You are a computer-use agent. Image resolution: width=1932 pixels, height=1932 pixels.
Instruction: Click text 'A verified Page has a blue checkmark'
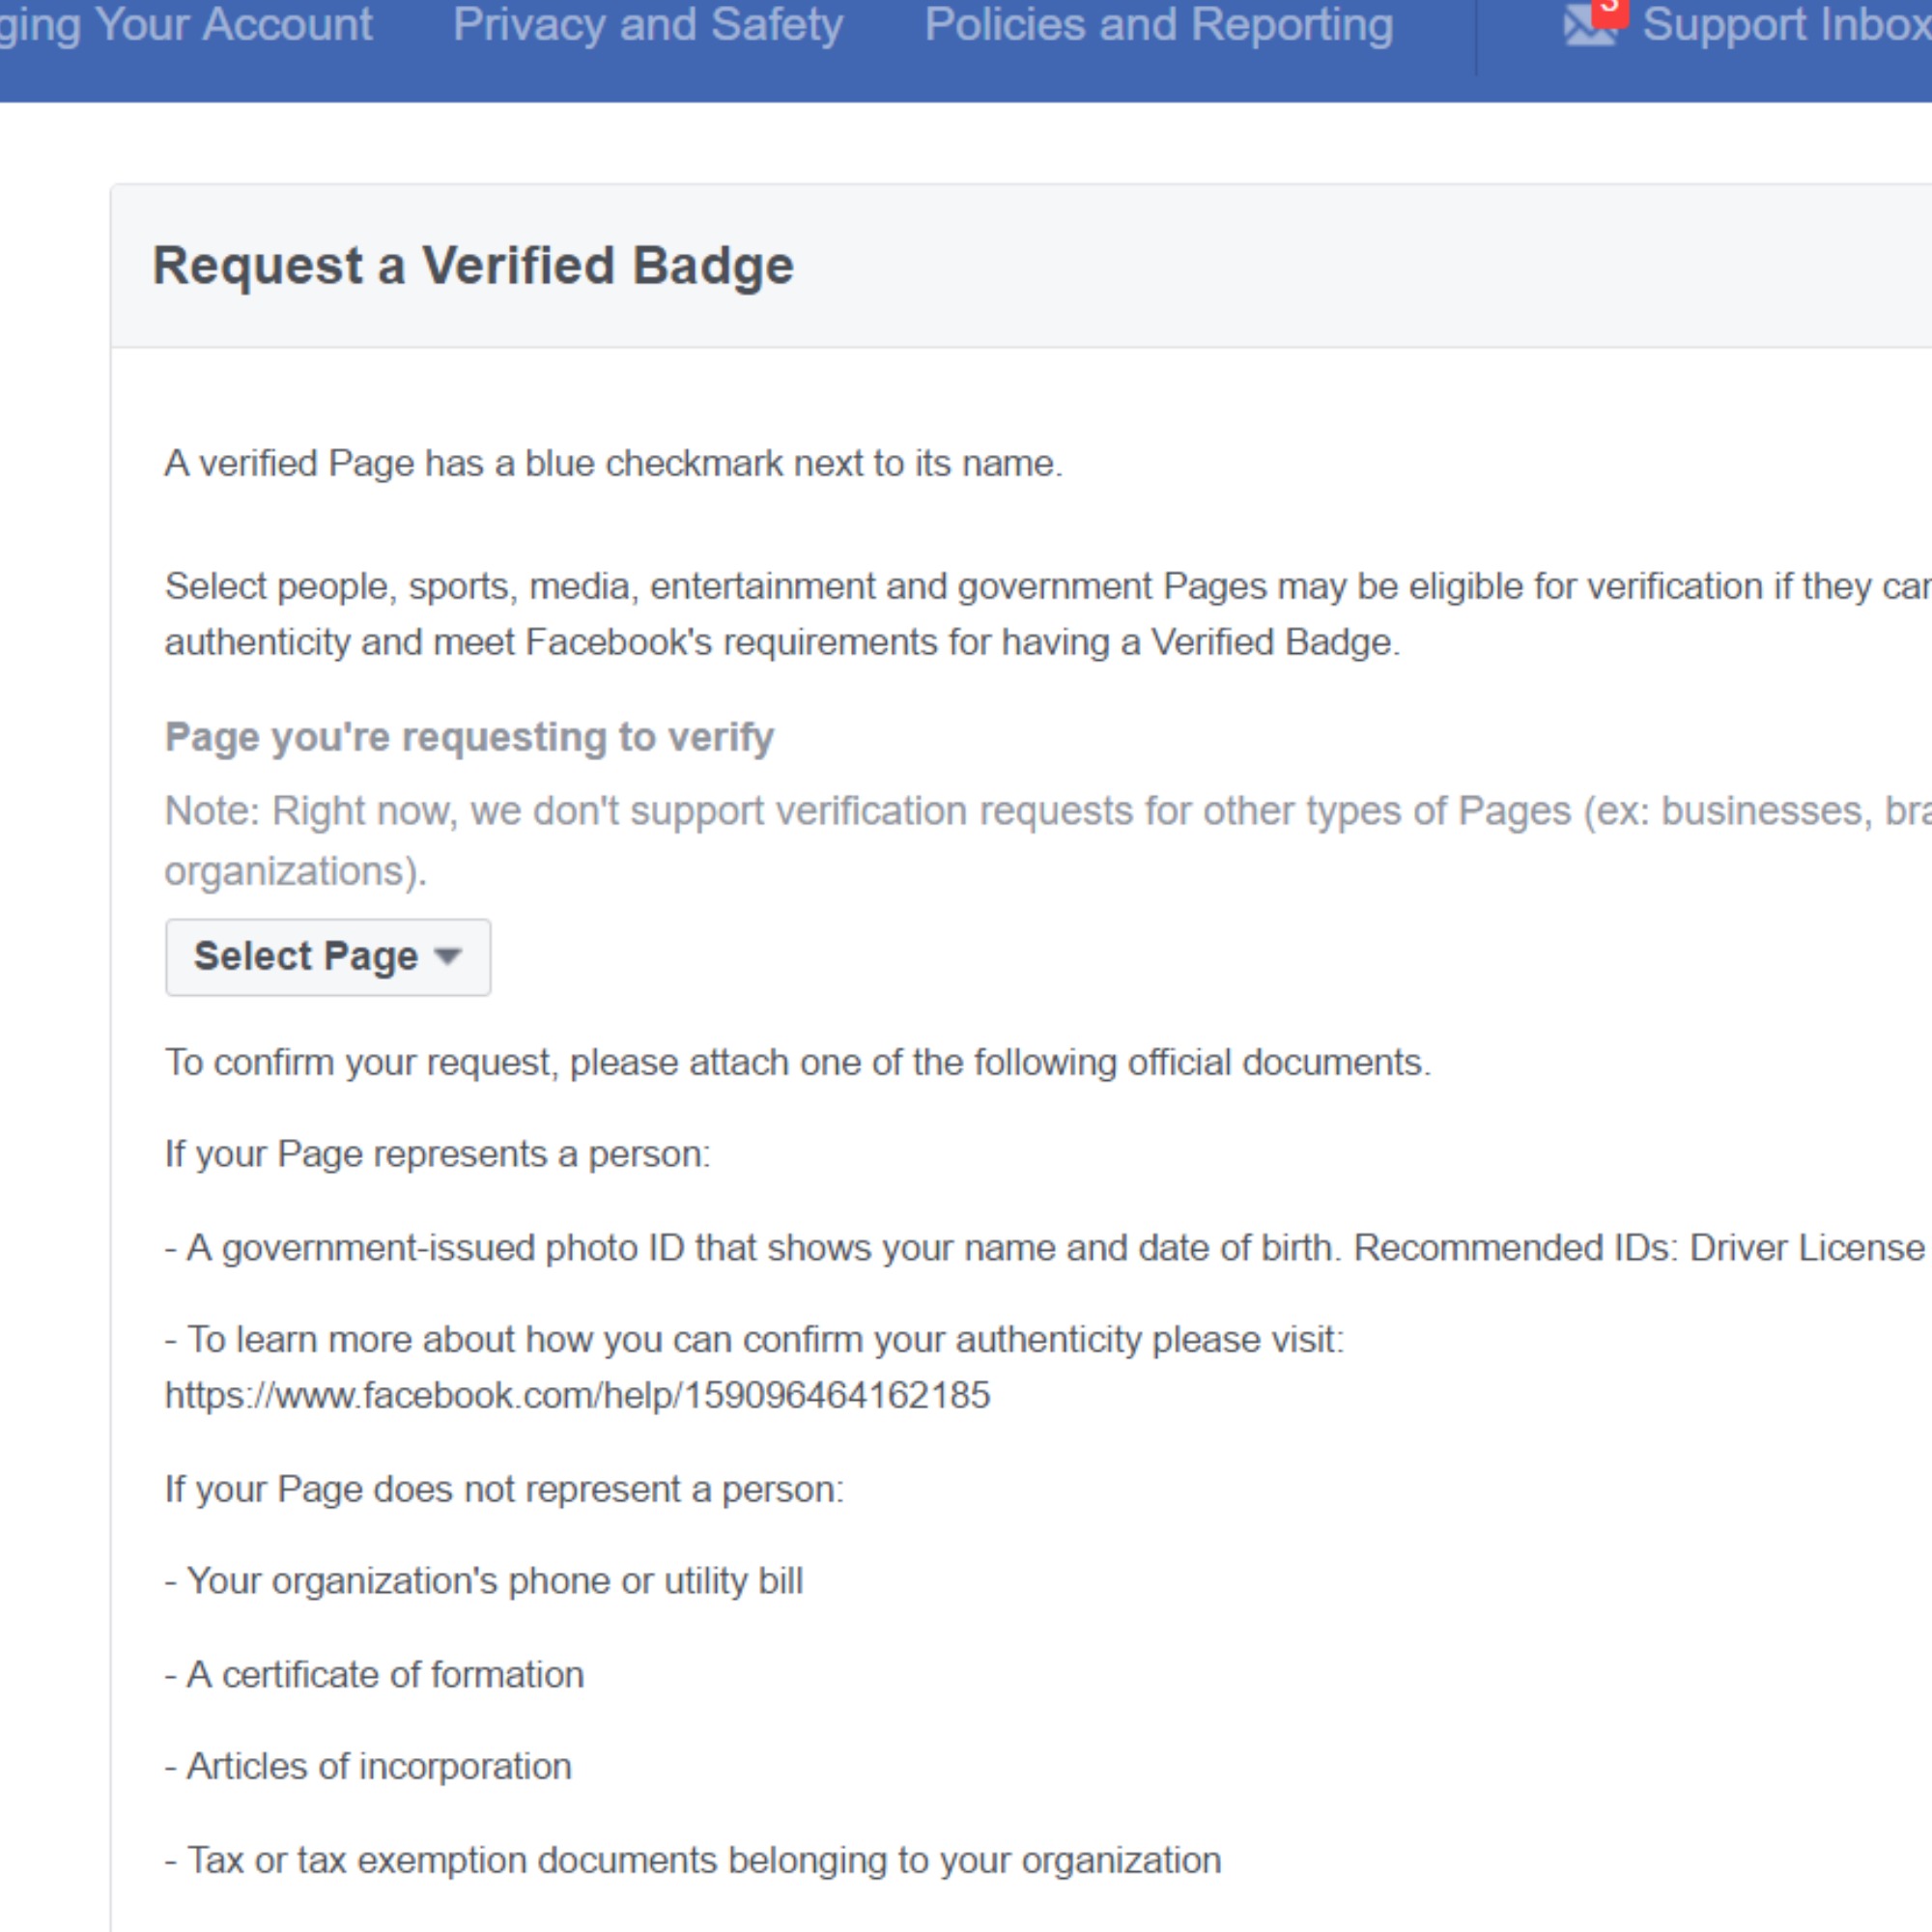click(613, 464)
